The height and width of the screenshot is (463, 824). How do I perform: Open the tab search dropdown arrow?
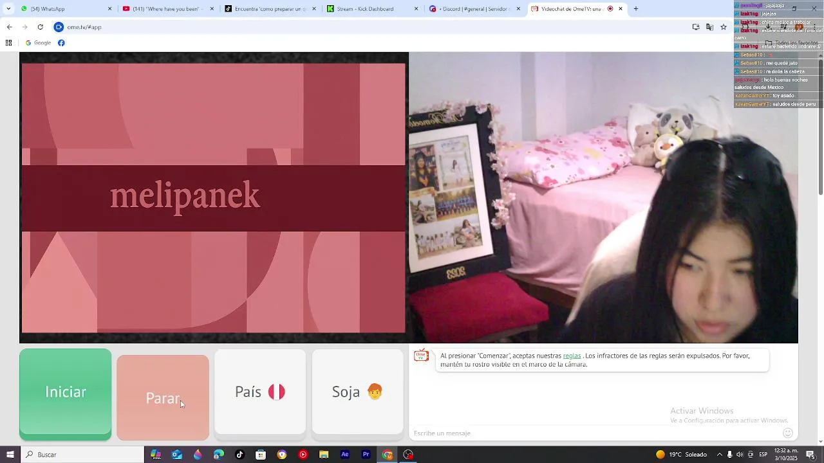coord(8,9)
